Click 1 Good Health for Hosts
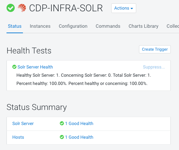Viewport: 179px width, 150px height. [x=79, y=137]
